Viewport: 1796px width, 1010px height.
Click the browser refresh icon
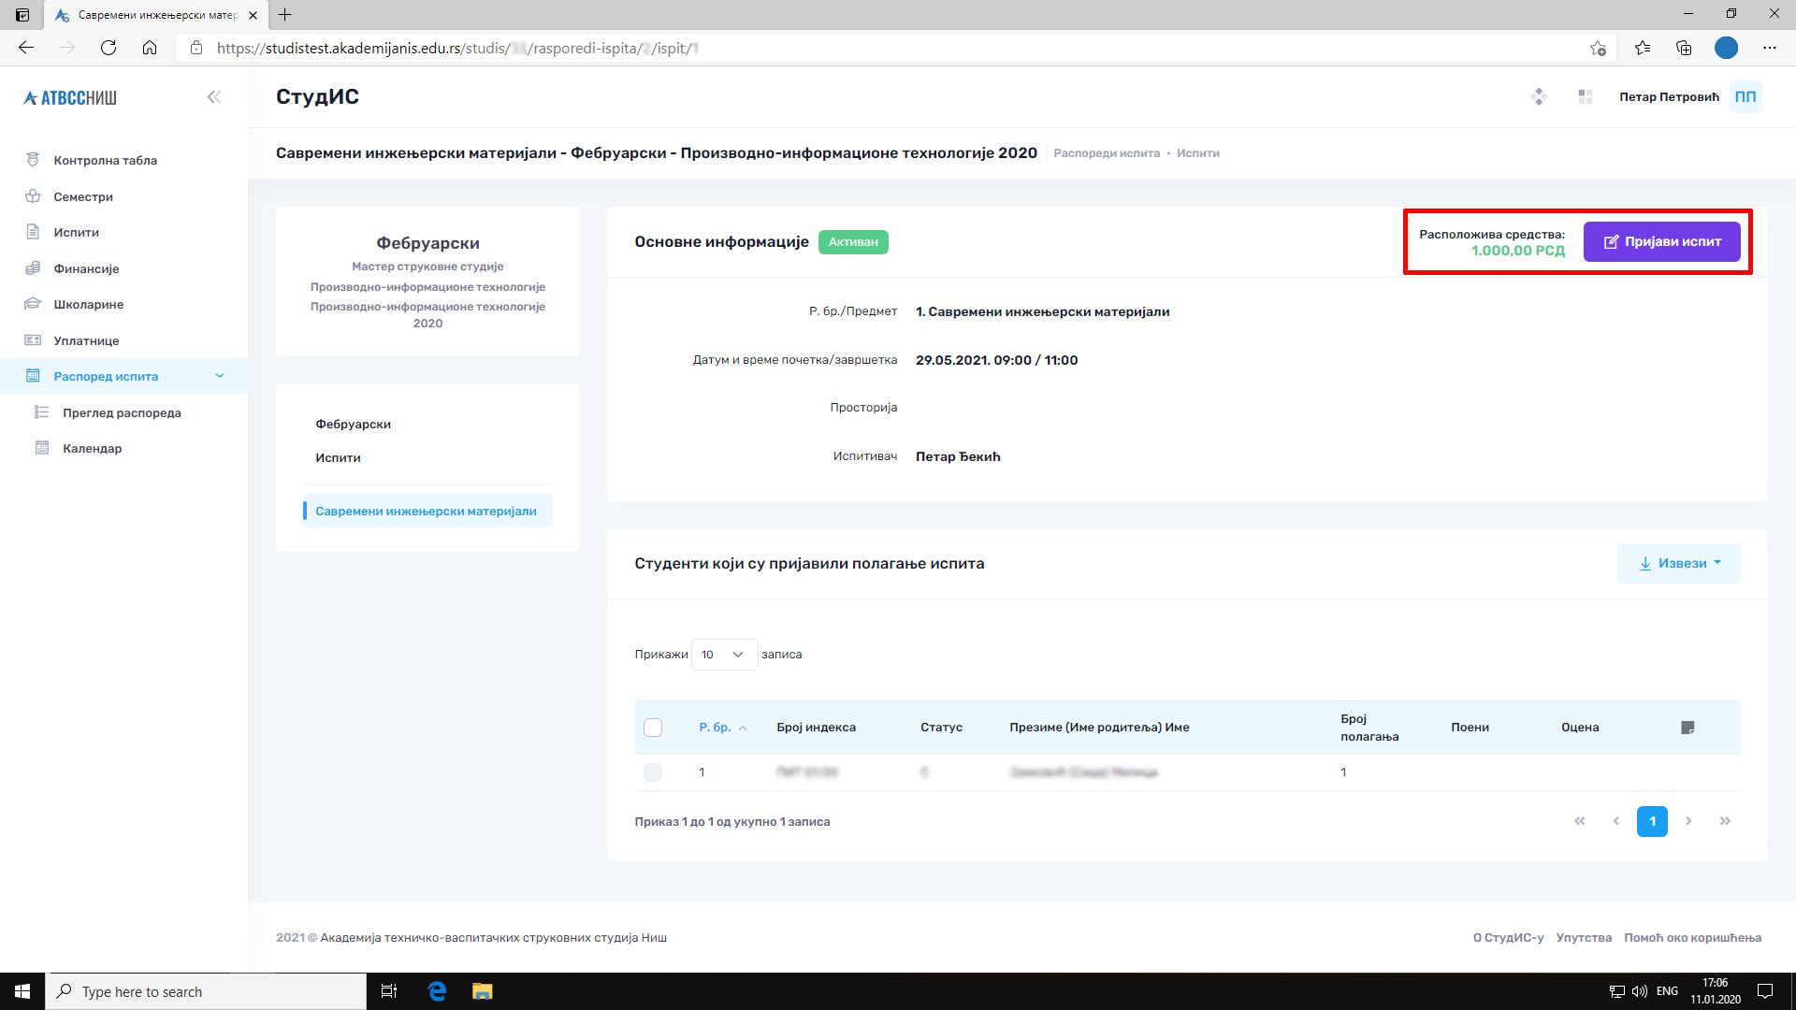[109, 48]
